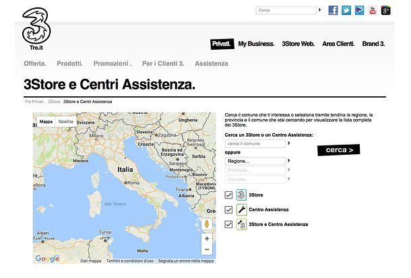Switch map to Satellite view
This screenshot has width=411, height=278.
coord(66,122)
